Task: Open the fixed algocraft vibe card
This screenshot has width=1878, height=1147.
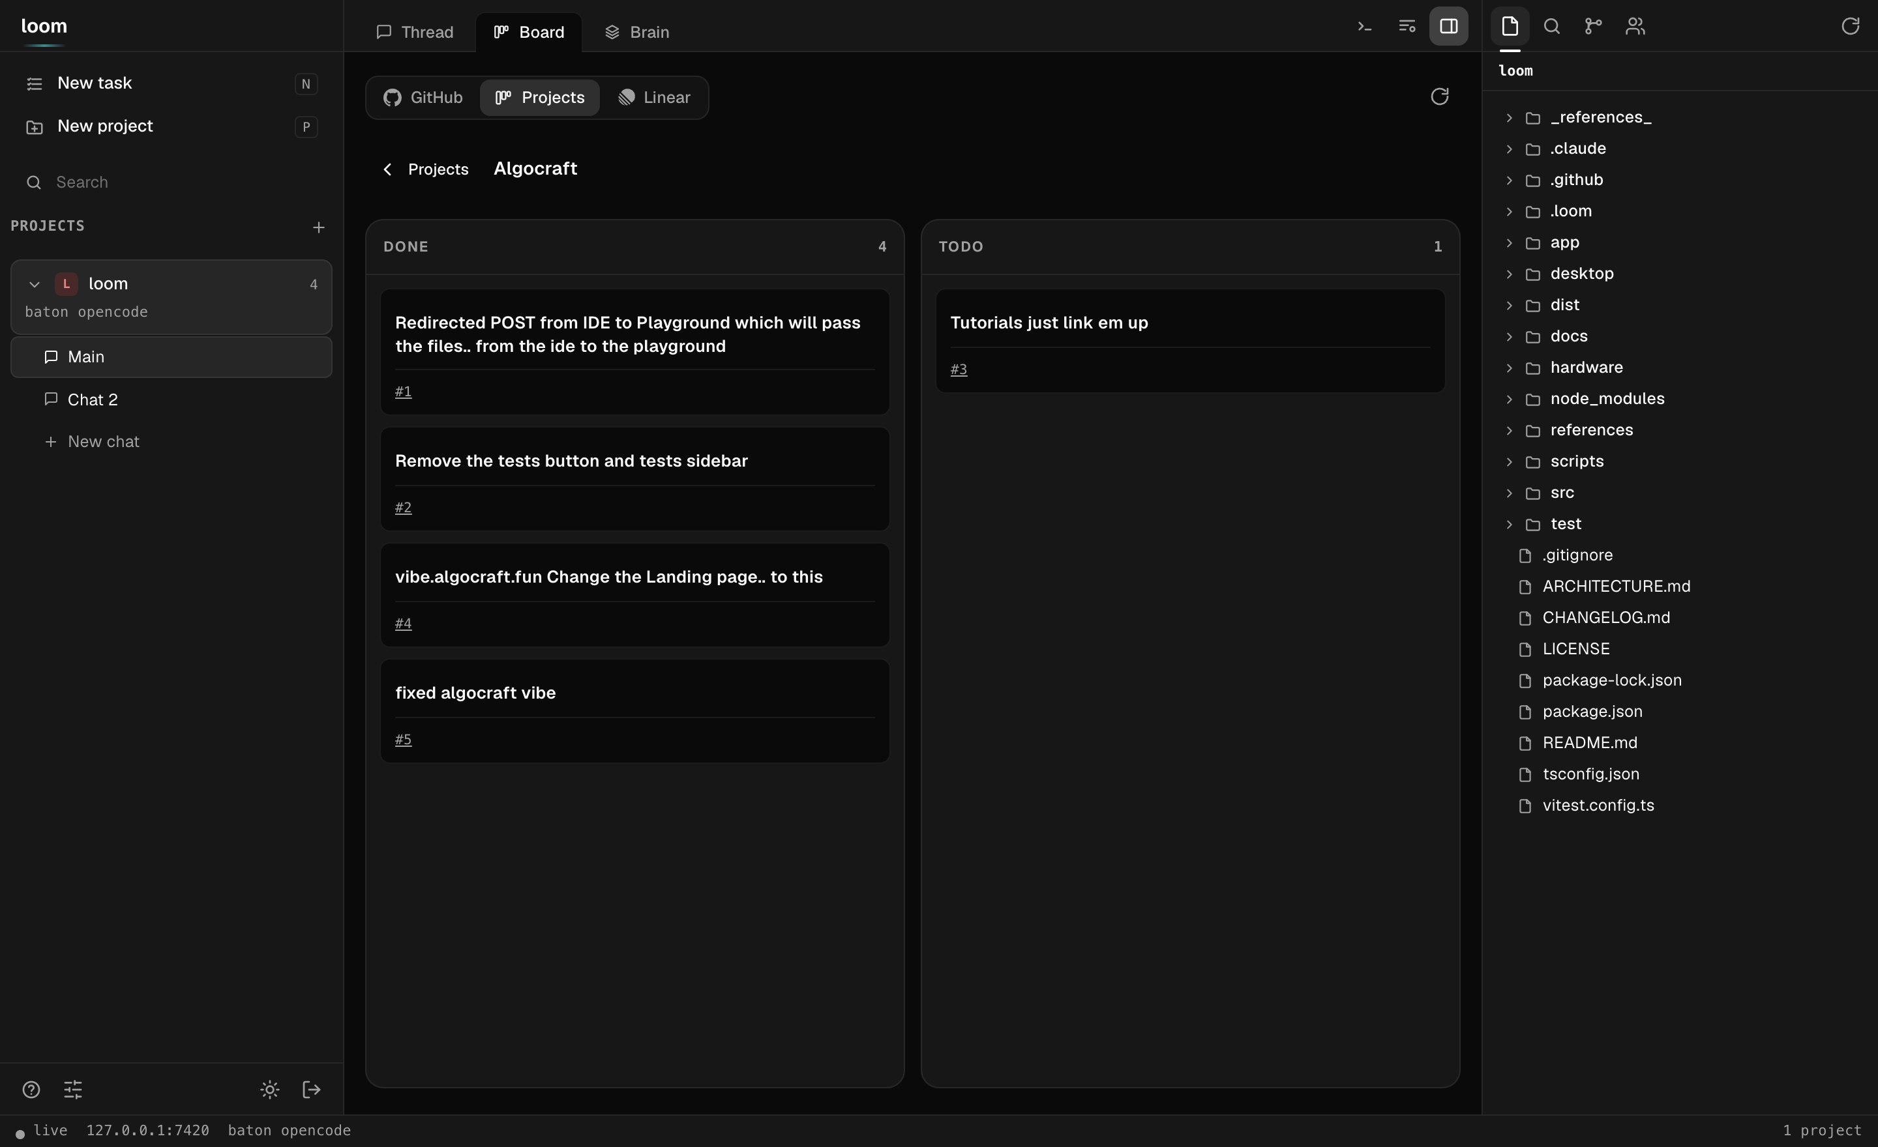Action: click(x=635, y=710)
